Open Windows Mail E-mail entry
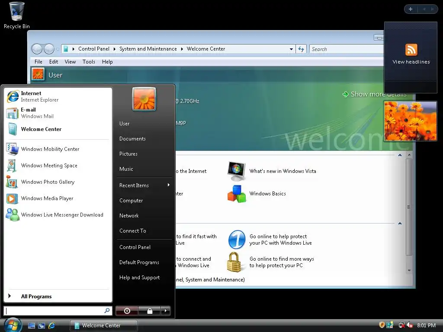Image resolution: width=443 pixels, height=332 pixels. [58, 113]
